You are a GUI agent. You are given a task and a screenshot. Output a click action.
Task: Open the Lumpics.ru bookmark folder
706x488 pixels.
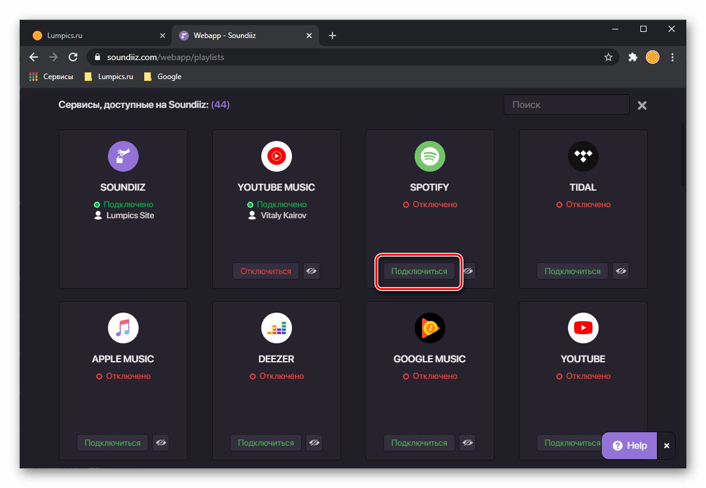(x=109, y=77)
